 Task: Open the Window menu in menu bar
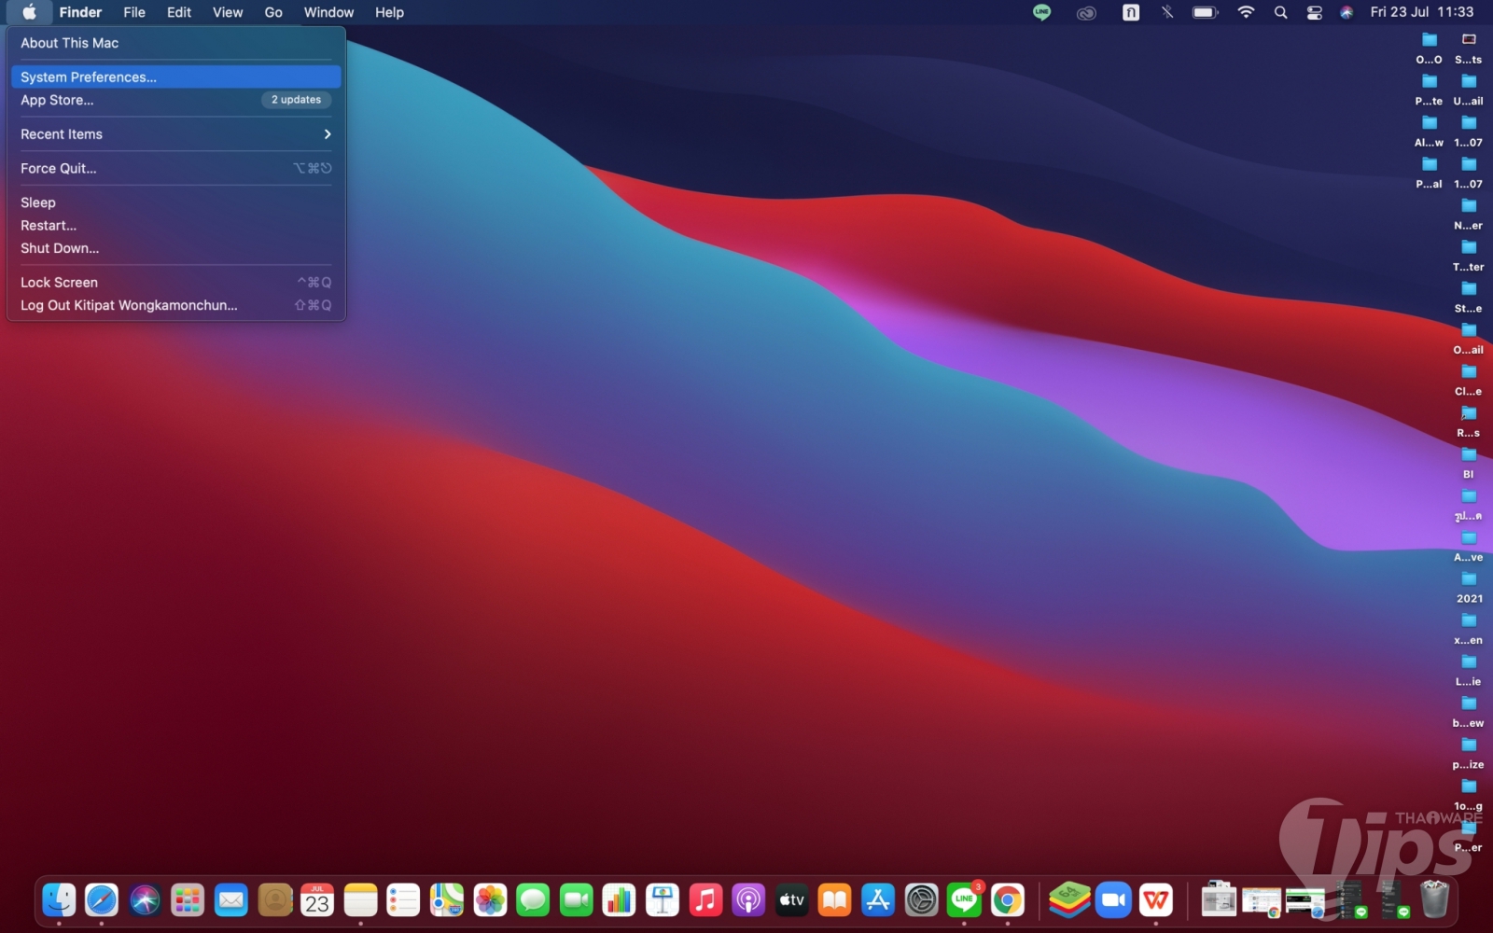(x=328, y=12)
